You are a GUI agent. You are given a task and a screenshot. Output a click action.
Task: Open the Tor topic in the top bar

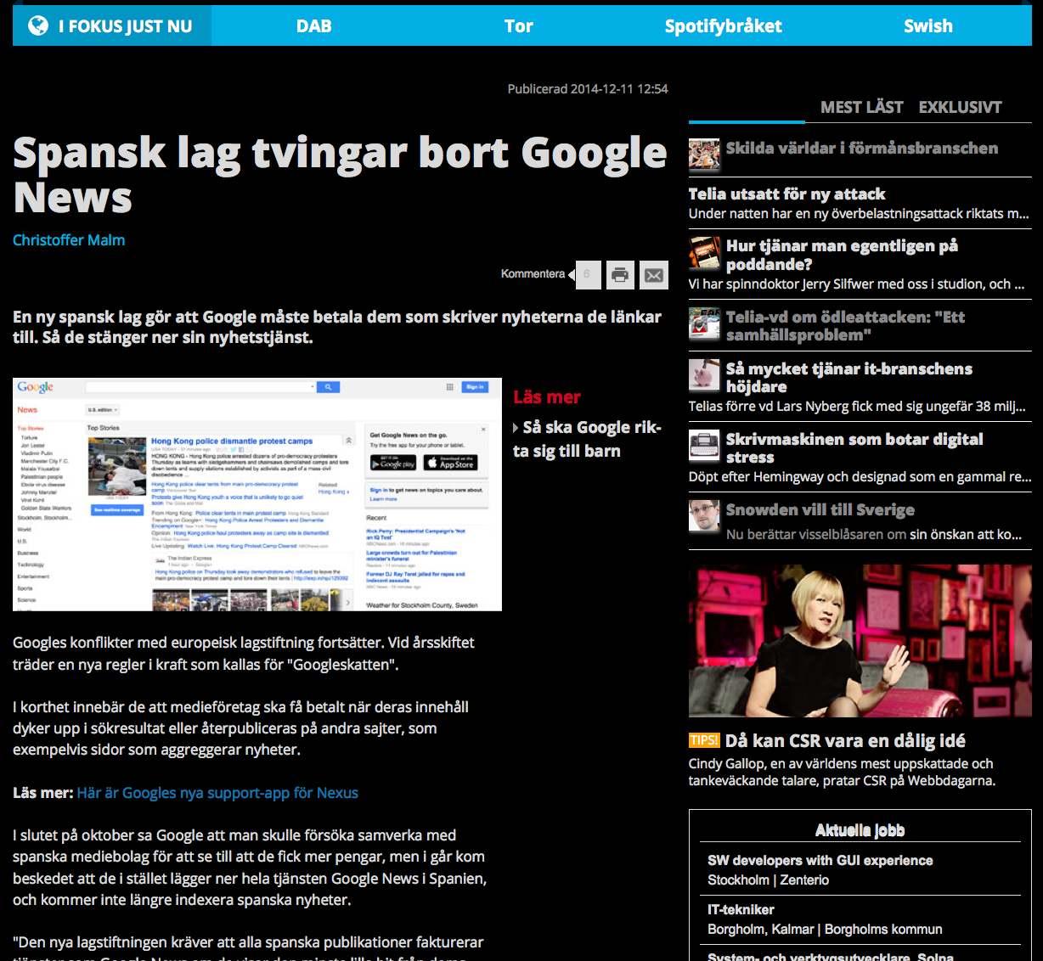[518, 26]
